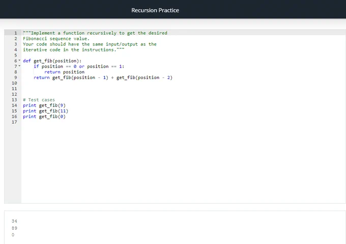The width and height of the screenshot is (346, 244).
Task: Select the recursive return statement on line 9
Action: (103, 77)
